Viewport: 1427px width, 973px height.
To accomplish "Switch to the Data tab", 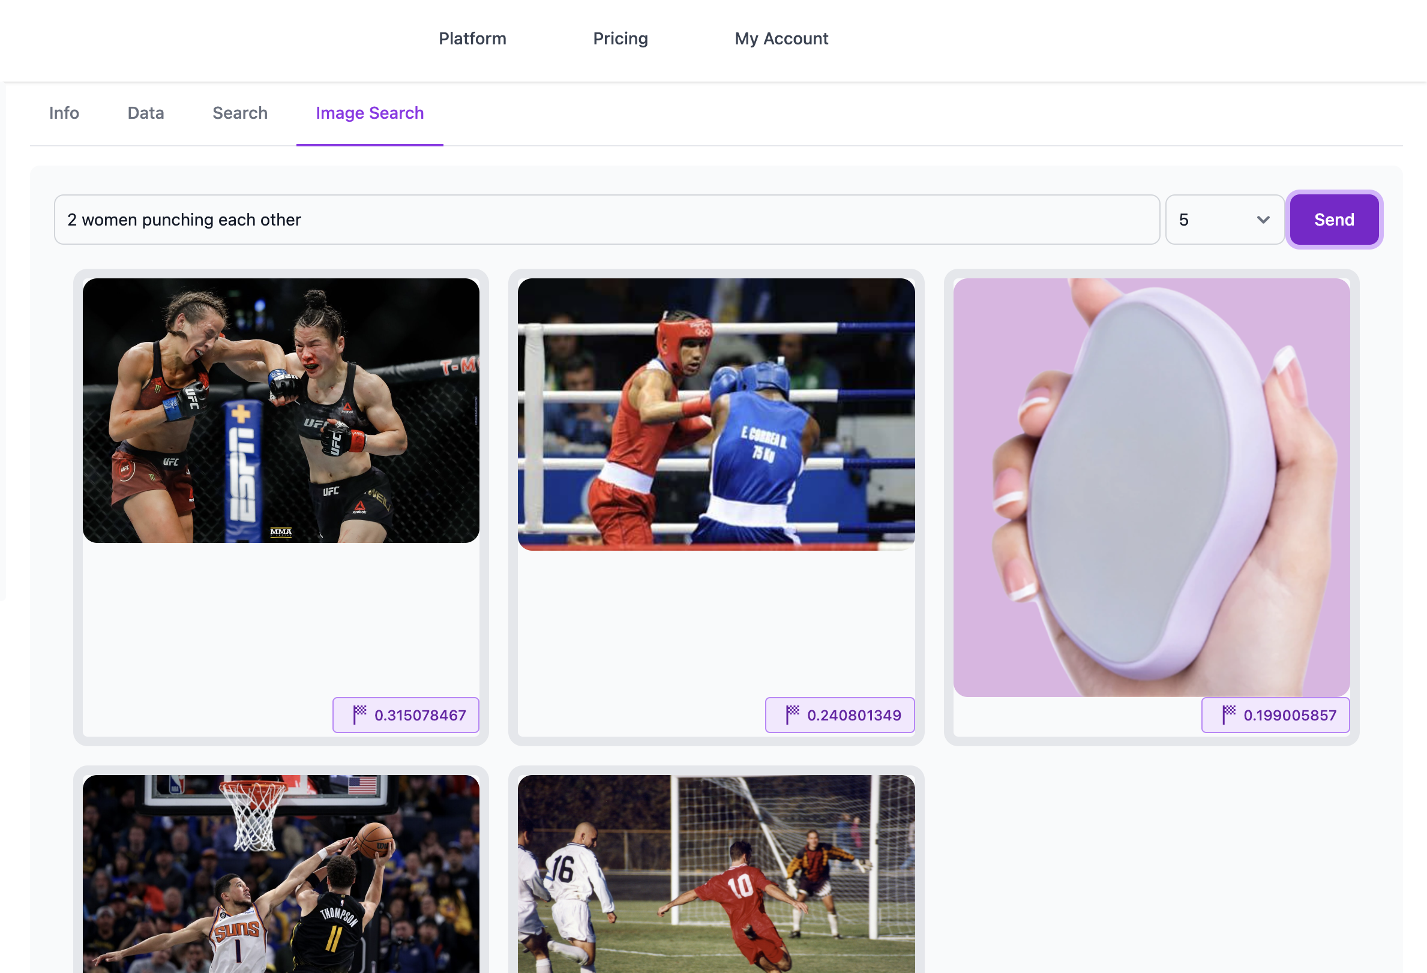I will 146,113.
